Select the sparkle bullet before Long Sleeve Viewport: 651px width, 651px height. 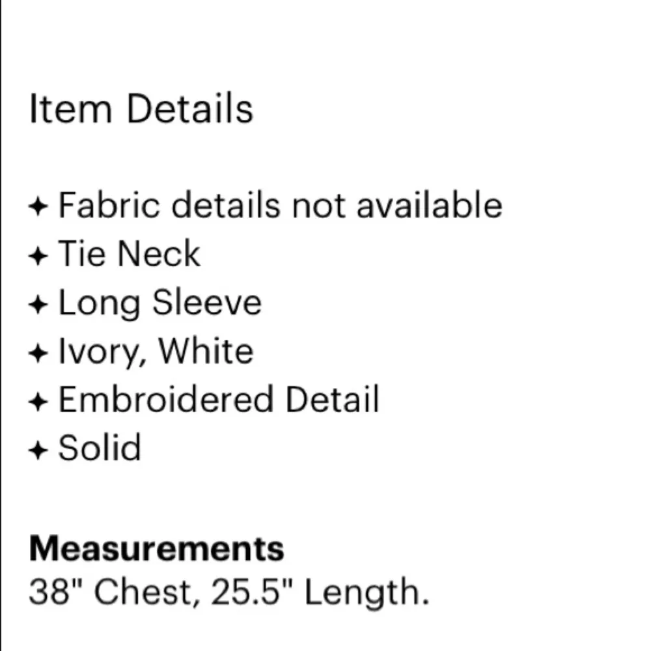(x=38, y=305)
